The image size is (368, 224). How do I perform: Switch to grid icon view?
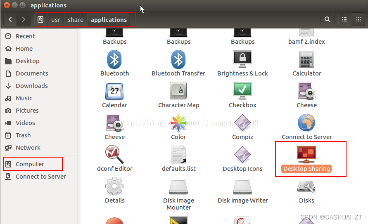[358, 19]
